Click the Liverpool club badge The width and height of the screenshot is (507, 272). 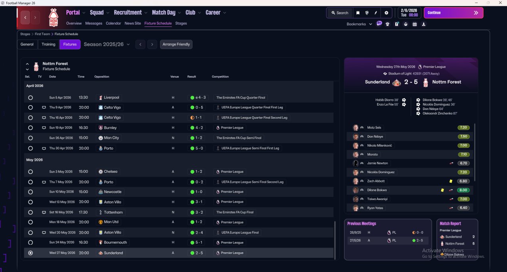point(101,98)
